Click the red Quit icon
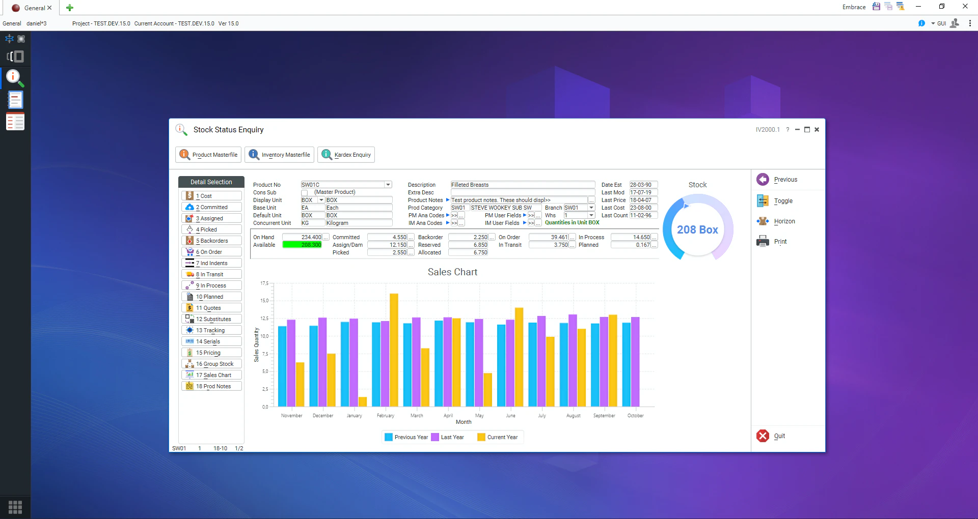The height and width of the screenshot is (519, 978). 763,436
